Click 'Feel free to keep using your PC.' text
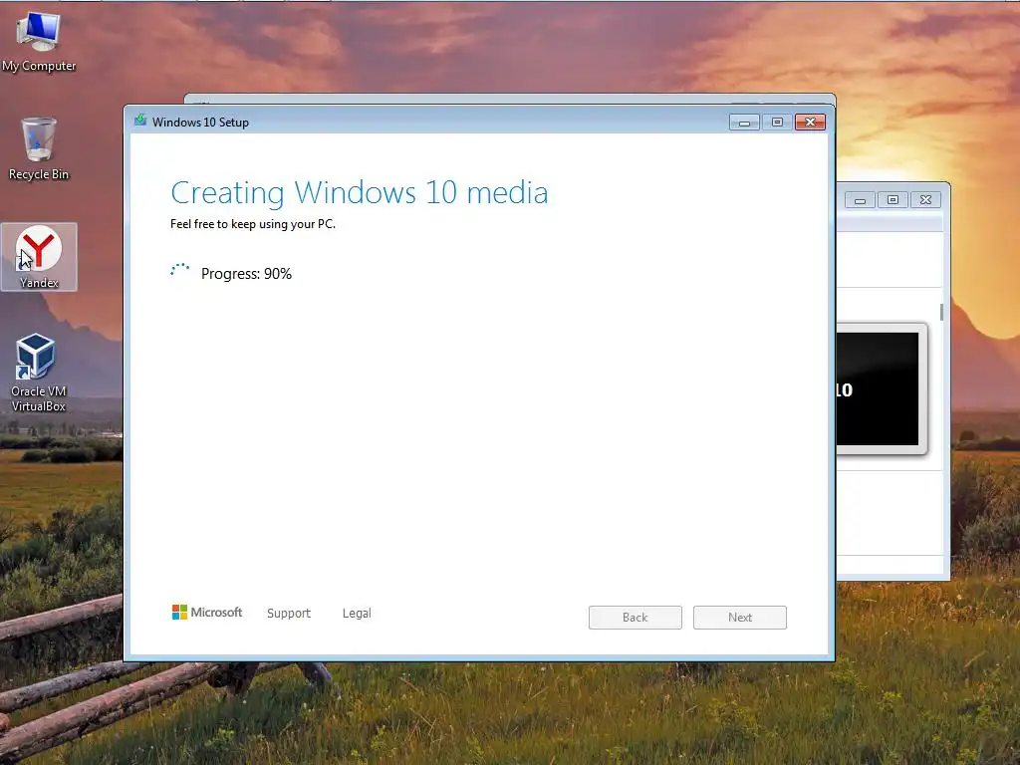 (x=253, y=224)
